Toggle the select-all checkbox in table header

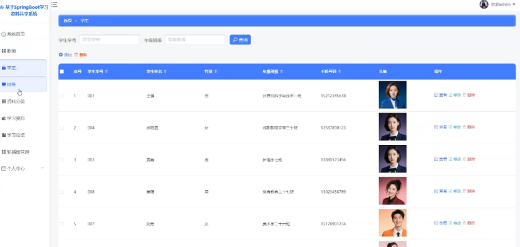tap(61, 71)
